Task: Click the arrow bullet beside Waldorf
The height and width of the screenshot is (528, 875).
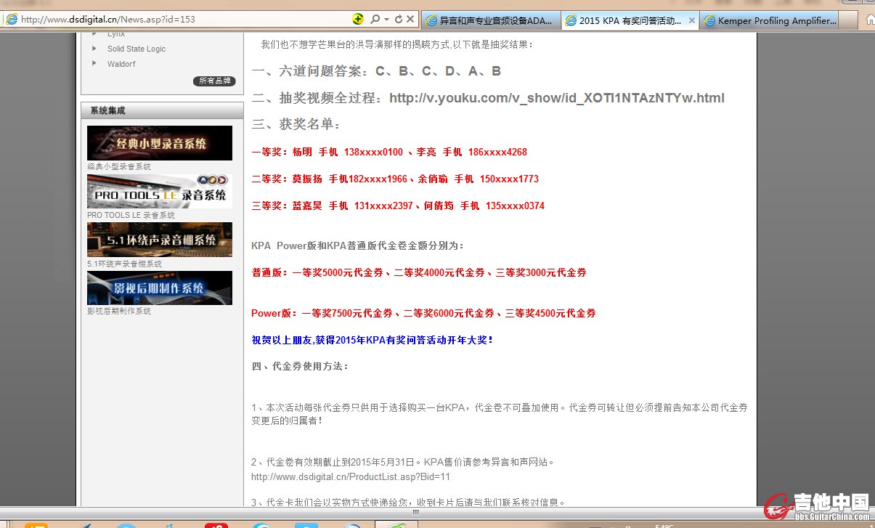Action: click(94, 64)
